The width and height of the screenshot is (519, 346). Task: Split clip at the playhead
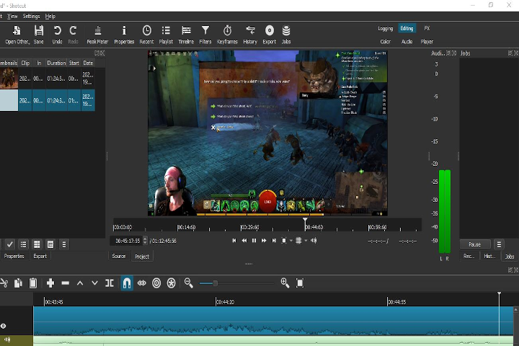tap(110, 283)
